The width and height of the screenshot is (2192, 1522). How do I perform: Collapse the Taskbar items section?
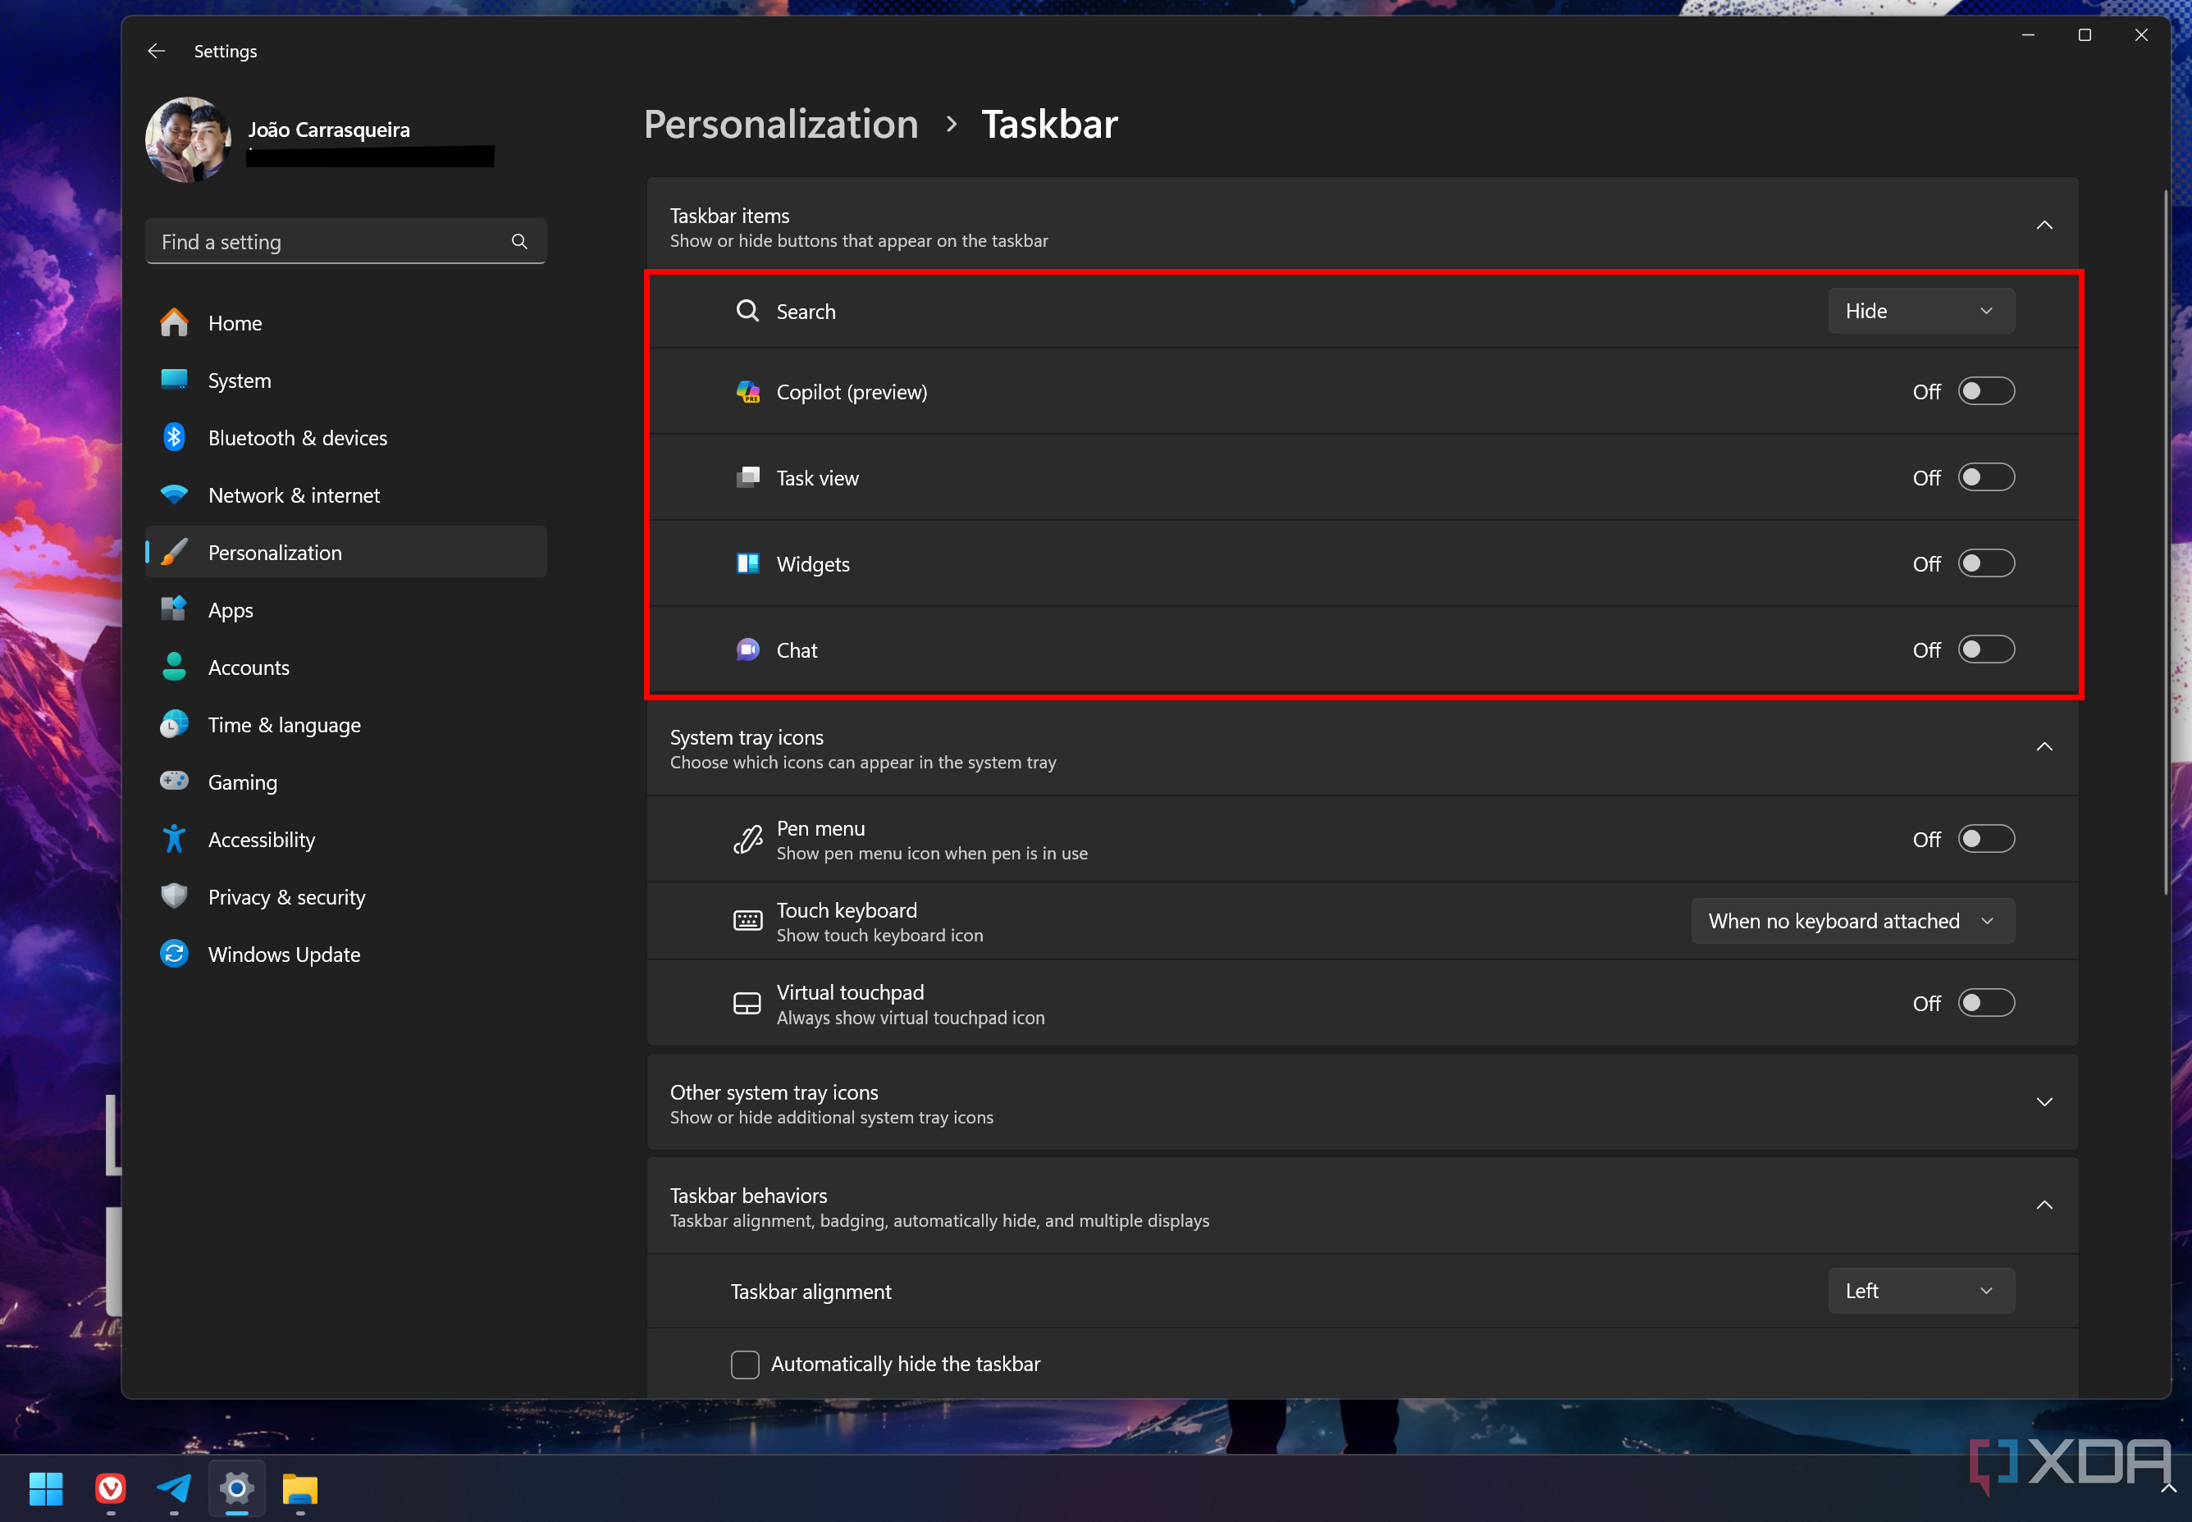tap(2044, 225)
